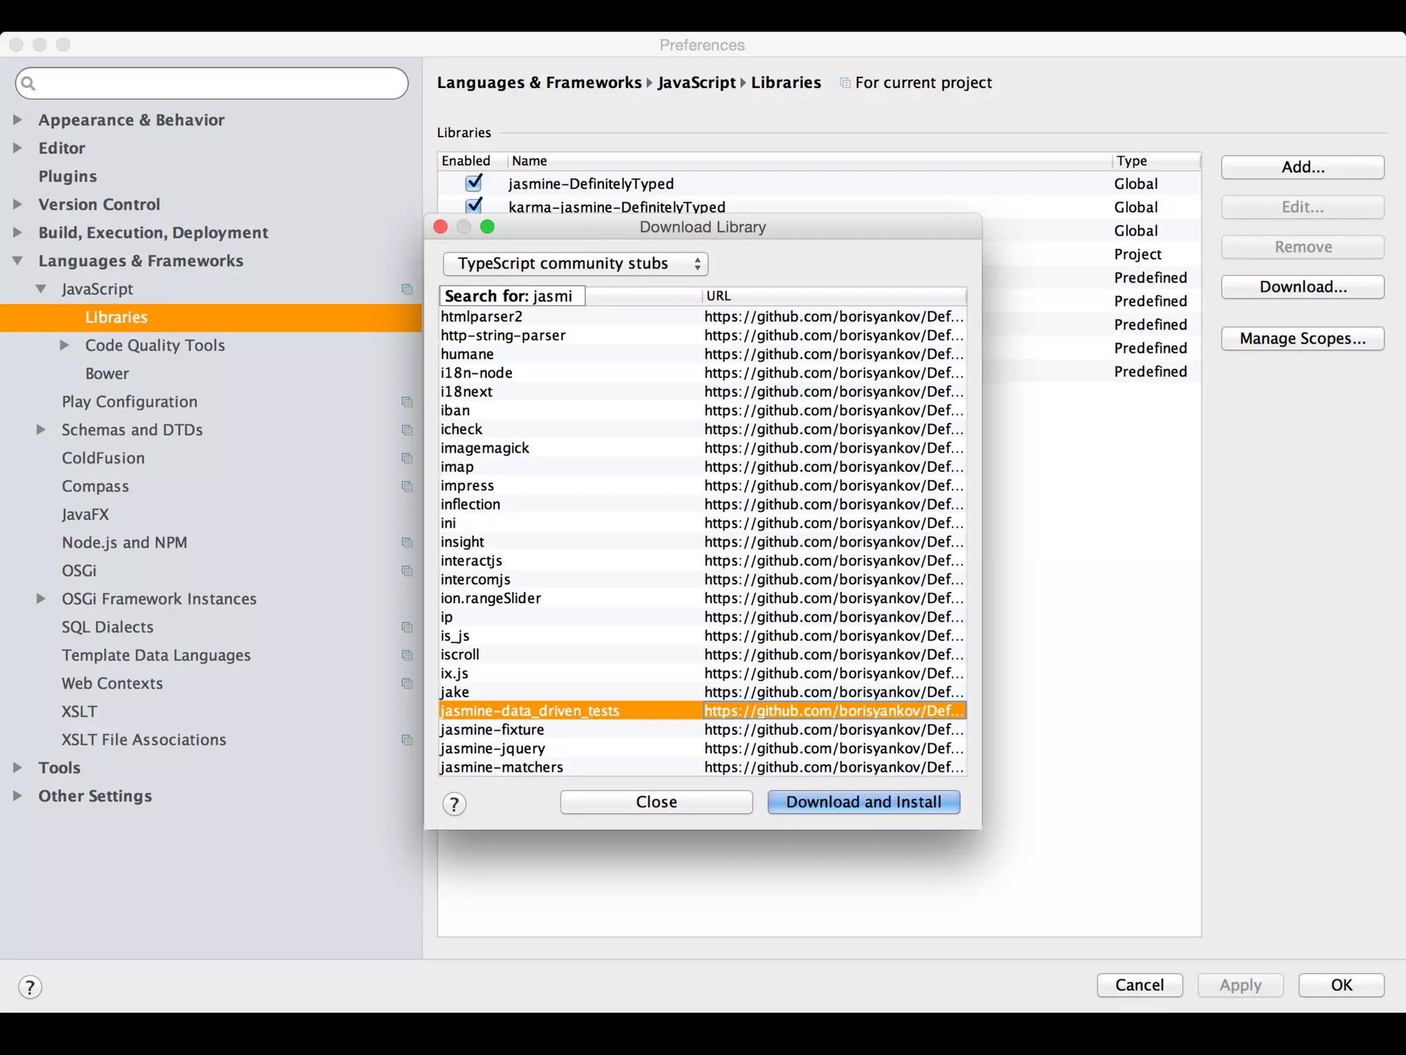Click the project-level icon next to Node.js and NPM
The image size is (1406, 1055).
(406, 543)
